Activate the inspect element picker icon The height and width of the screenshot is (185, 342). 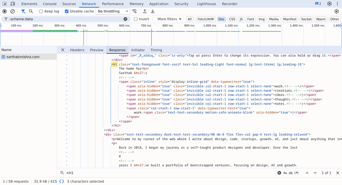5,4
